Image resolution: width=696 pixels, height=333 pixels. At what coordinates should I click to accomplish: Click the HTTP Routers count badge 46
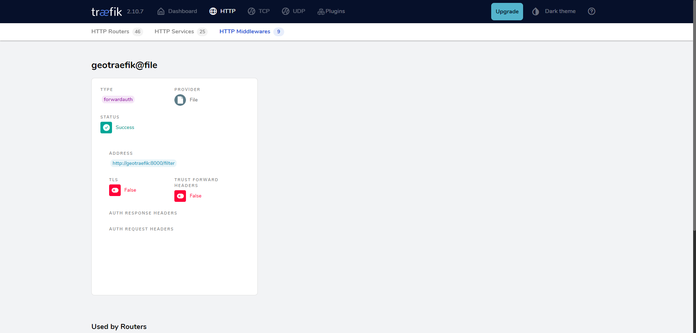[137, 32]
